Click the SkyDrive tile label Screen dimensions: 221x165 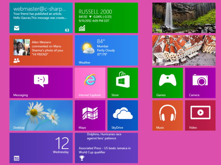[x=117, y=128]
